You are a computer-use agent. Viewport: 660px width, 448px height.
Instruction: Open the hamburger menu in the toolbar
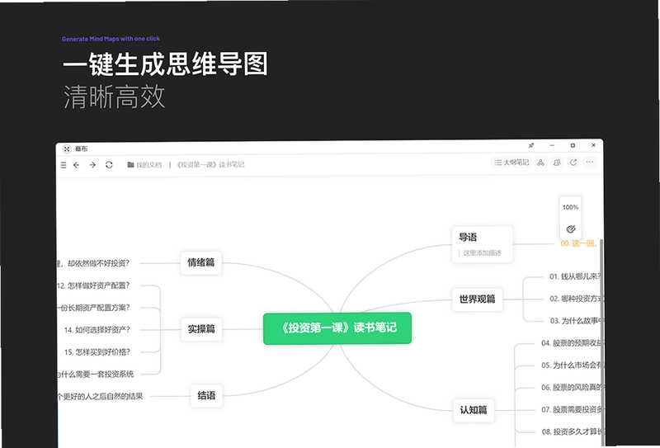point(64,165)
